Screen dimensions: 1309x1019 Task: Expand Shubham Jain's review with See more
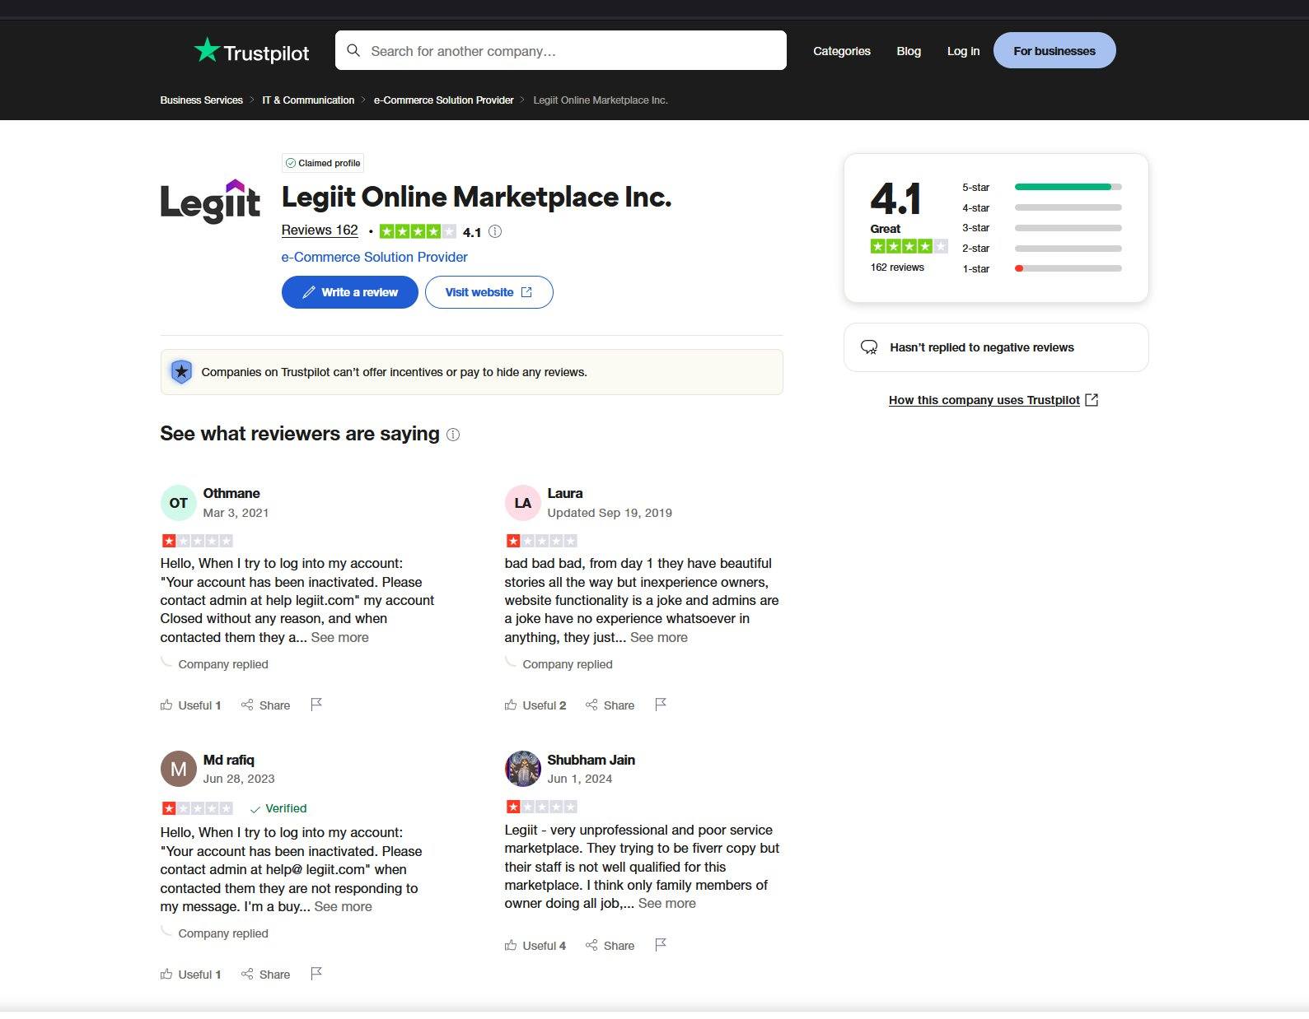(x=666, y=903)
